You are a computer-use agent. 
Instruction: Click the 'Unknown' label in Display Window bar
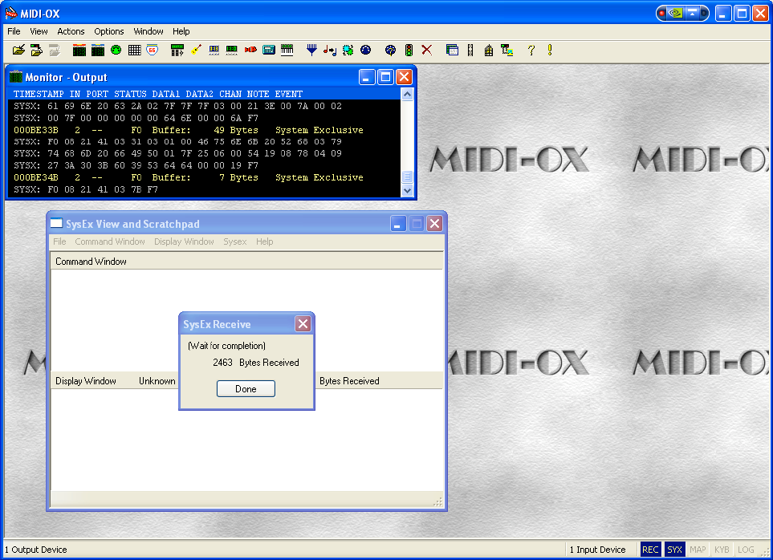(157, 381)
